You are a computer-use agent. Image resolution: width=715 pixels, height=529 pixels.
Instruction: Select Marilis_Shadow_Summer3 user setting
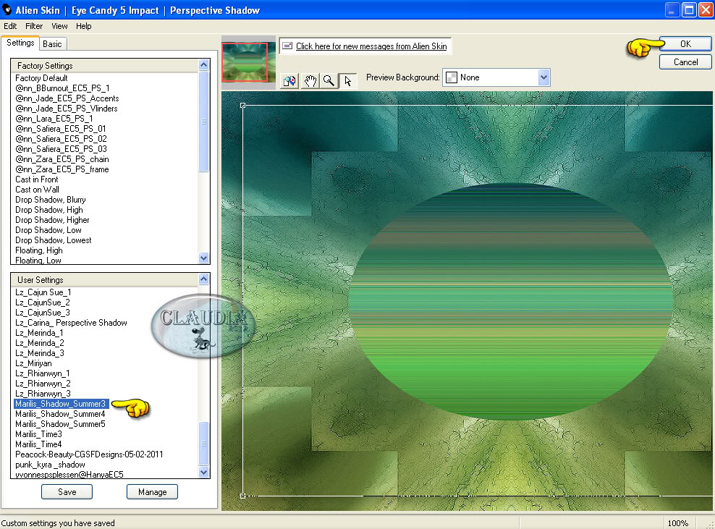pos(61,404)
